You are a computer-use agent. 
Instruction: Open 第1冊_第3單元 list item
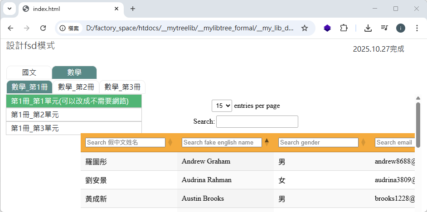click(x=74, y=128)
